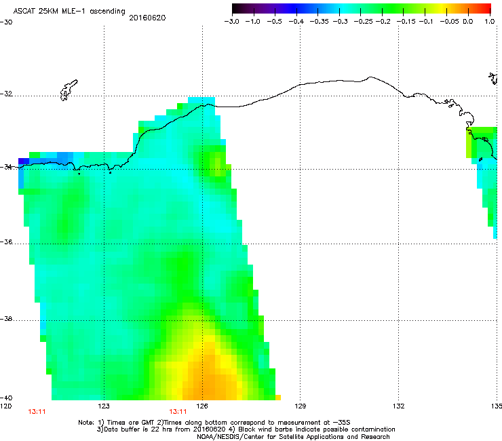Click the -3.0 color scale label
Image resolution: width=502 pixels, height=441 pixels.
(231, 22)
